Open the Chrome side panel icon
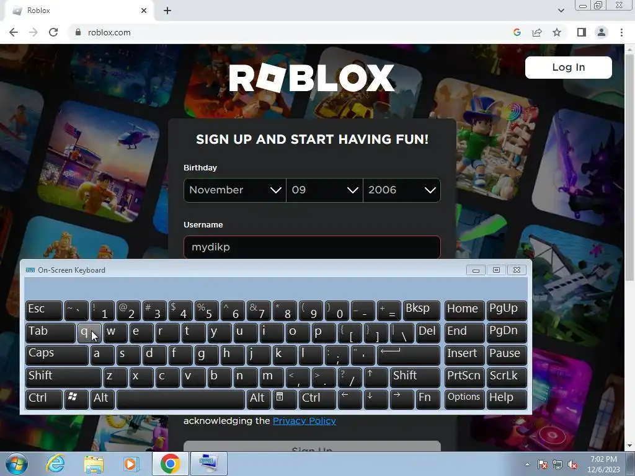This screenshot has width=635, height=476. pos(582,32)
